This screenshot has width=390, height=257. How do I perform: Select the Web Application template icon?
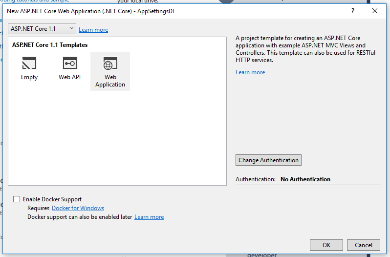pos(110,64)
